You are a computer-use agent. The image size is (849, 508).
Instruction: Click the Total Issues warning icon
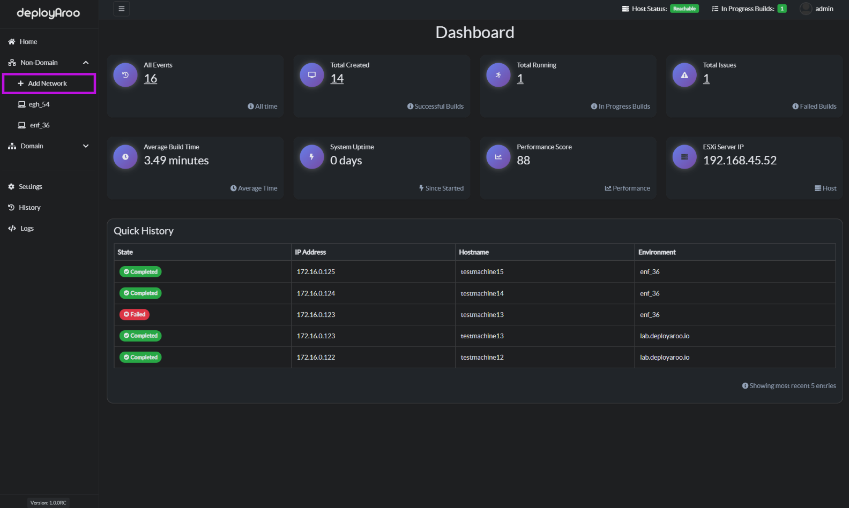tap(684, 75)
